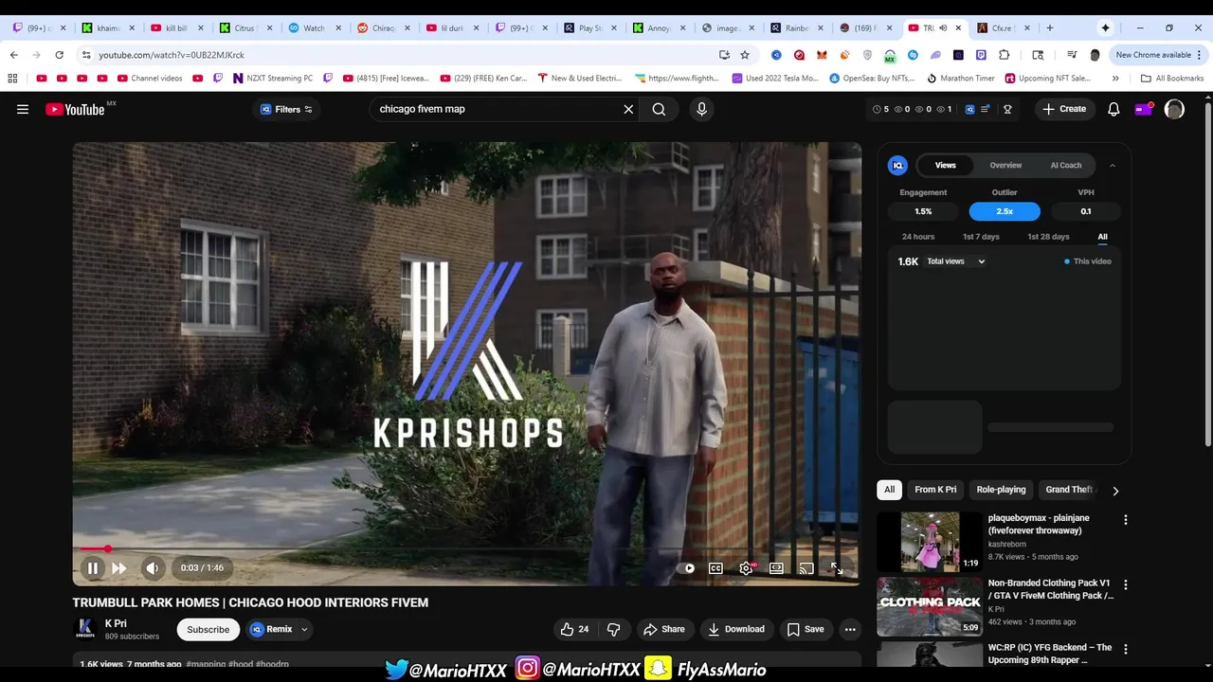Filter related videos by From K Pri

[x=935, y=490]
